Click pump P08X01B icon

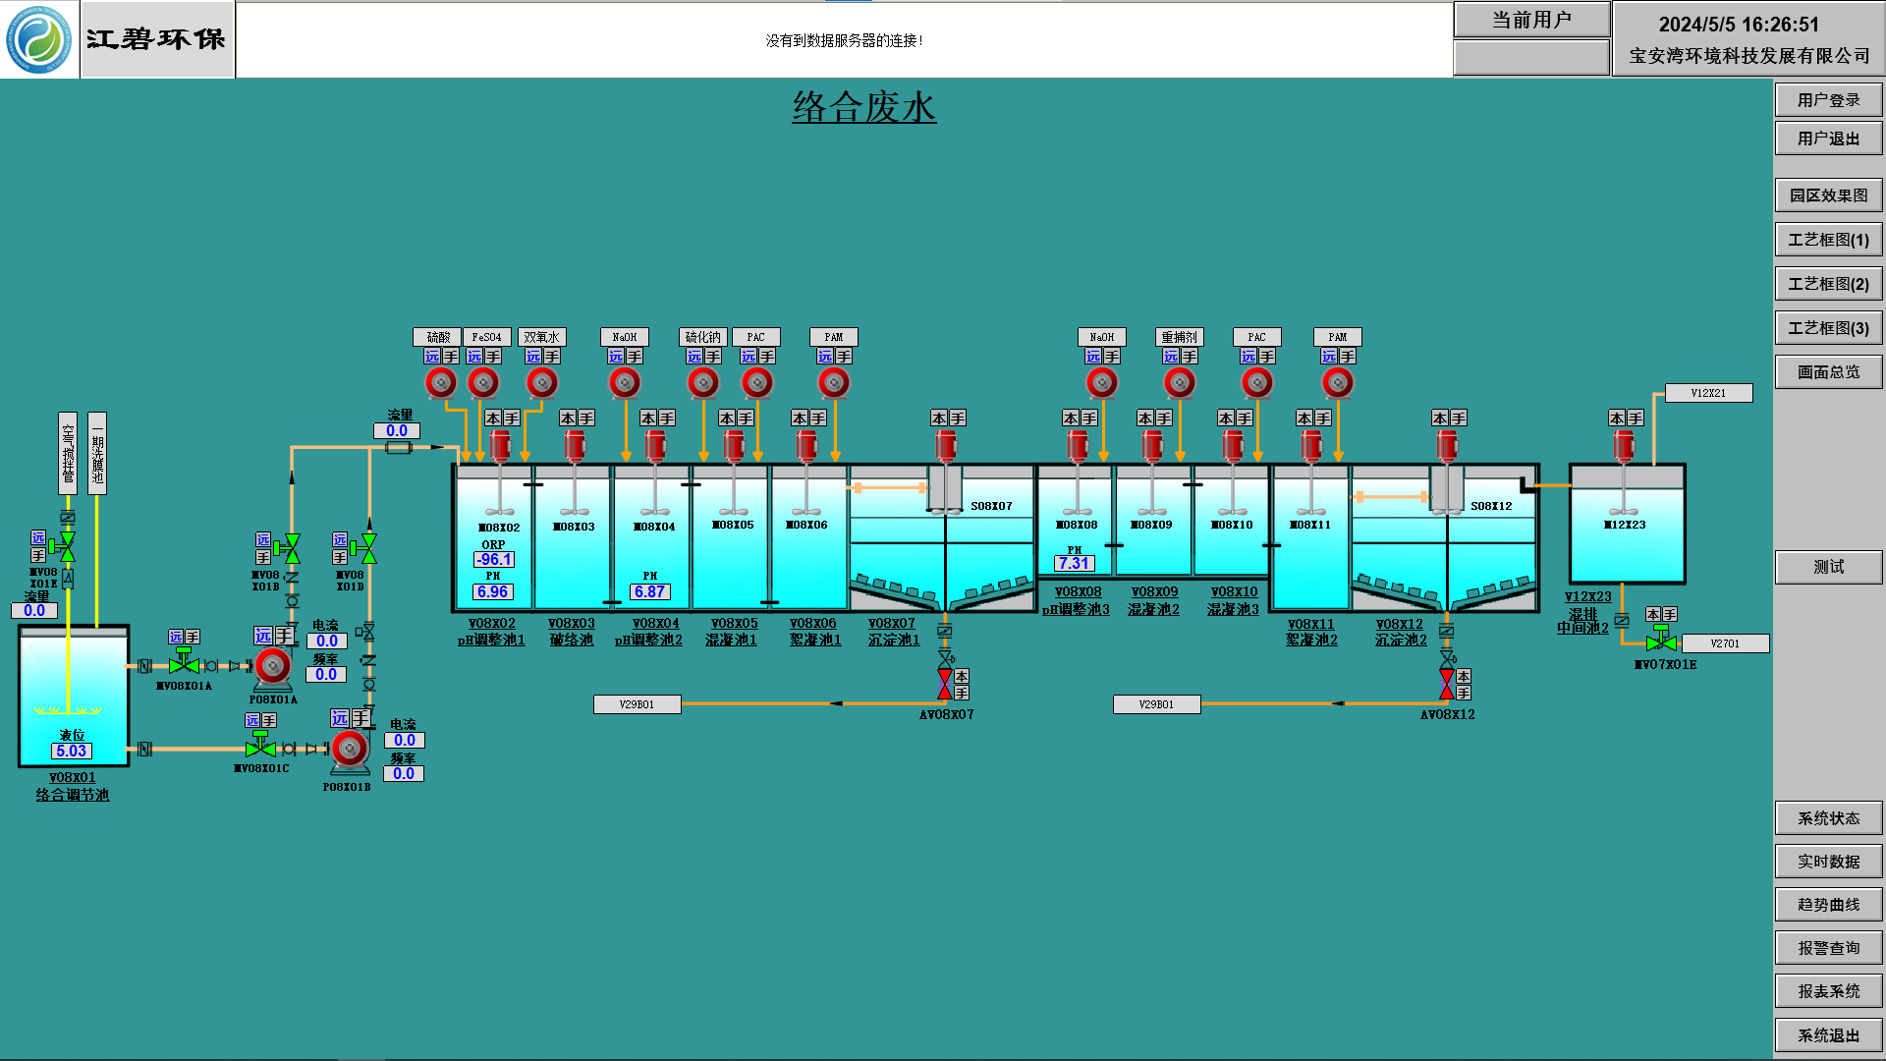350,750
